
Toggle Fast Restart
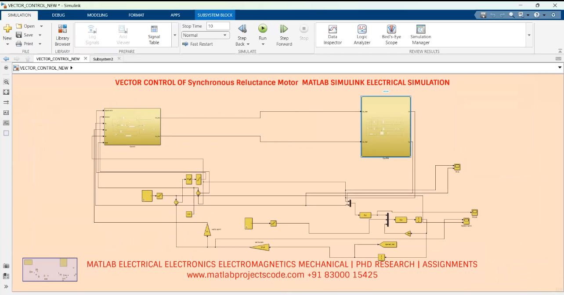[x=198, y=44]
